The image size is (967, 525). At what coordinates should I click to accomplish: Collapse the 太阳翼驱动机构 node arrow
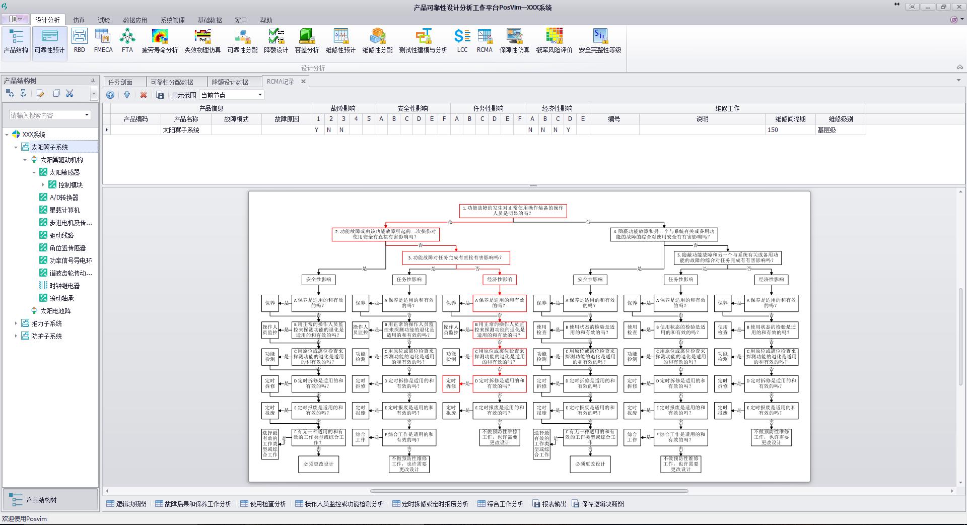pyautogui.click(x=25, y=160)
